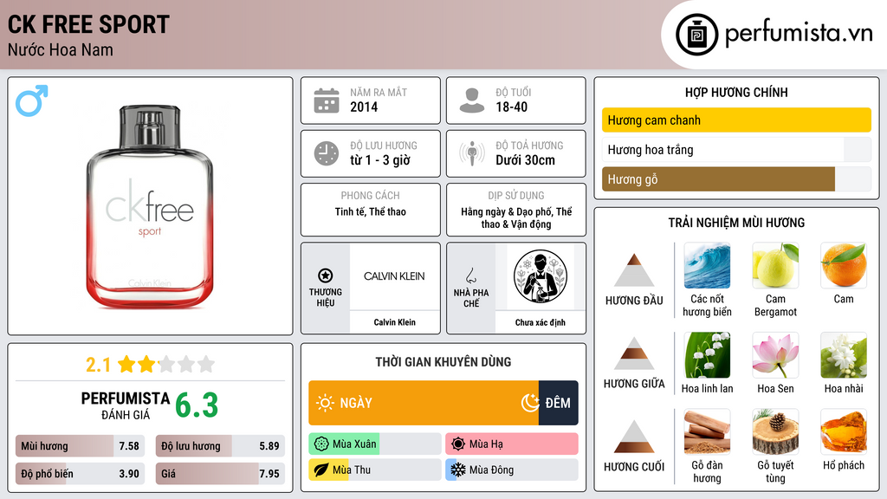The width and height of the screenshot is (887, 499).
Task: Click the nose icon above Nhà pha chế
Action: pyautogui.click(x=470, y=275)
